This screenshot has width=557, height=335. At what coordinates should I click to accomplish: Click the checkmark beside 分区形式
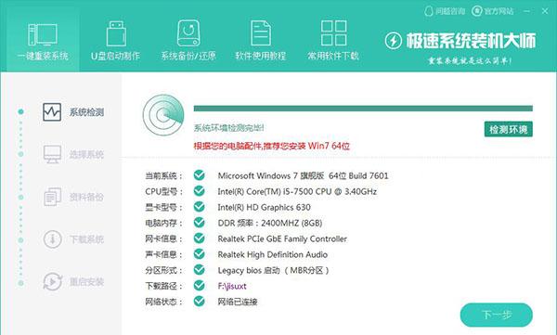pos(200,270)
